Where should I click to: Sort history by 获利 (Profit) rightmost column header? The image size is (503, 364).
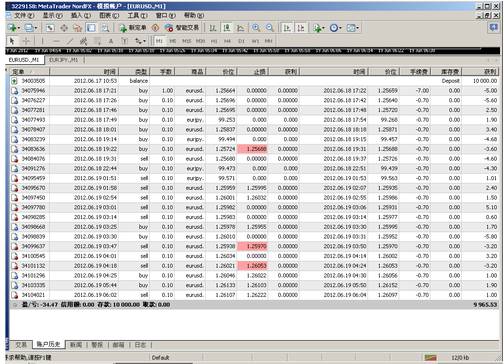[480, 72]
